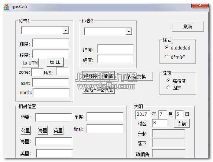Open the 位置1 dropdown list
The width and height of the screenshot is (213, 162).
click(66, 30)
